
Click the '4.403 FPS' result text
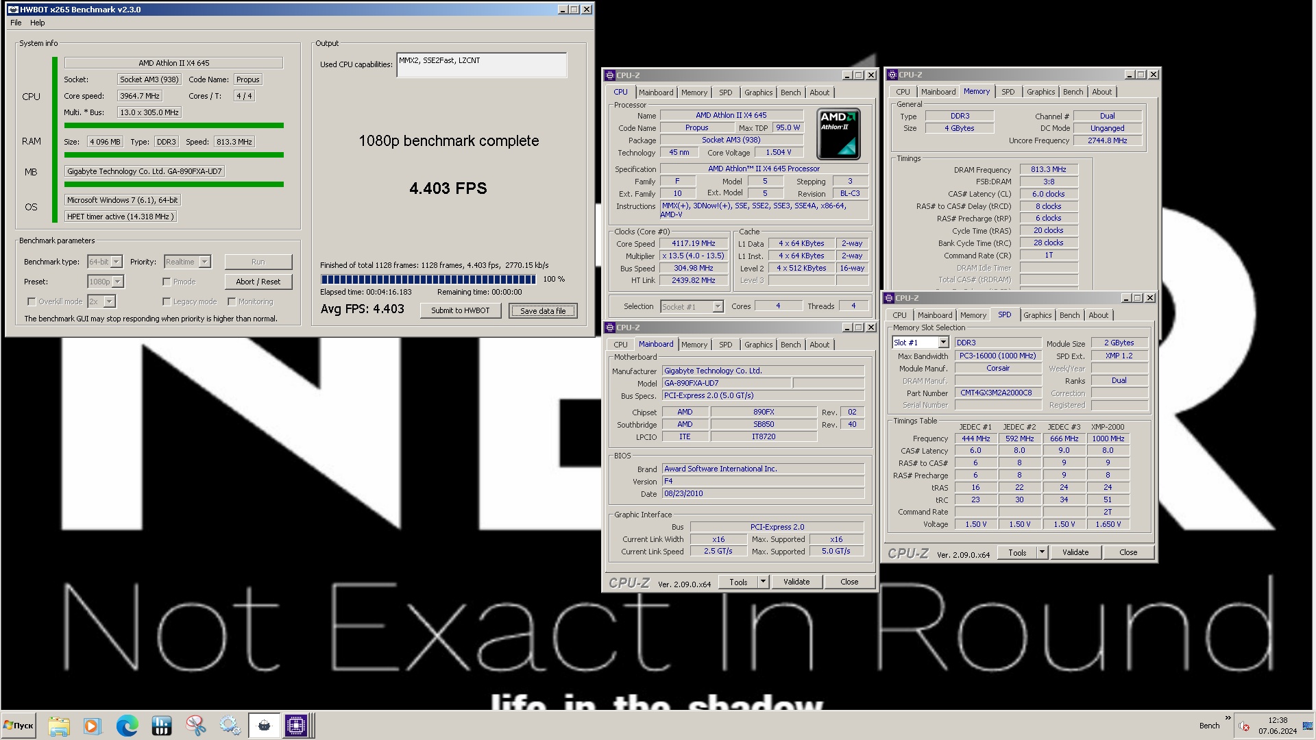[x=448, y=188]
